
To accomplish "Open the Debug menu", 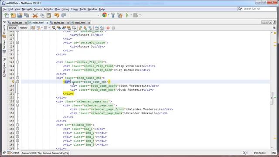I will [65, 9].
